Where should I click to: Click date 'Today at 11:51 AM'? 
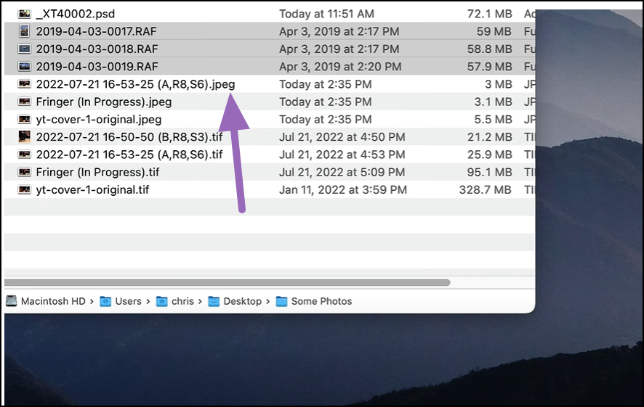[327, 14]
